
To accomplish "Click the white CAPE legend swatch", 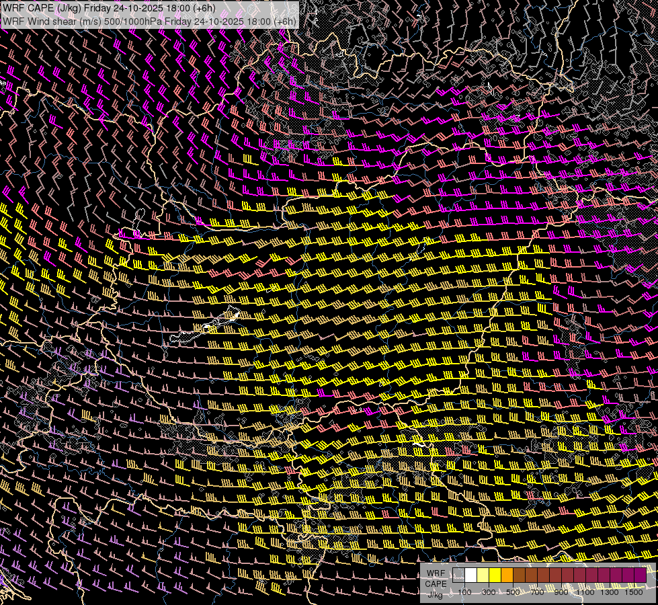I will pos(471,575).
